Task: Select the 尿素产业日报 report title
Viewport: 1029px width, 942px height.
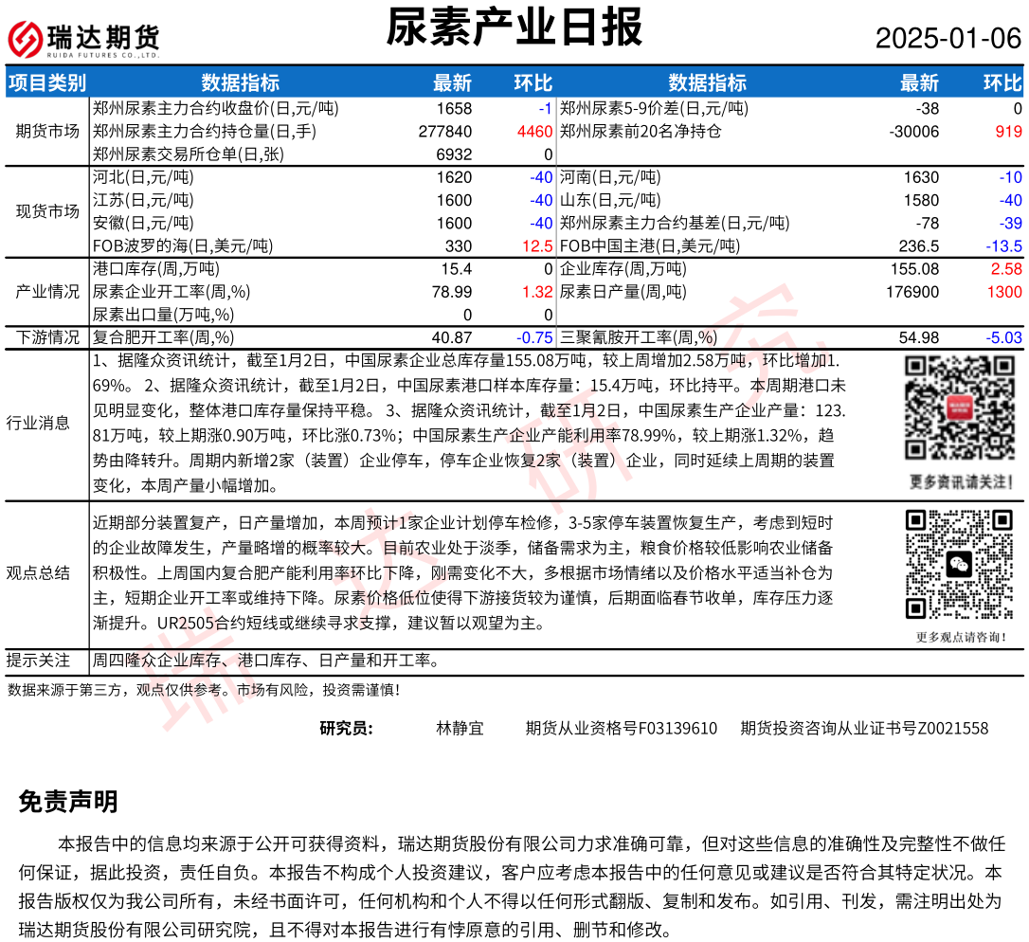Action: pyautogui.click(x=514, y=27)
